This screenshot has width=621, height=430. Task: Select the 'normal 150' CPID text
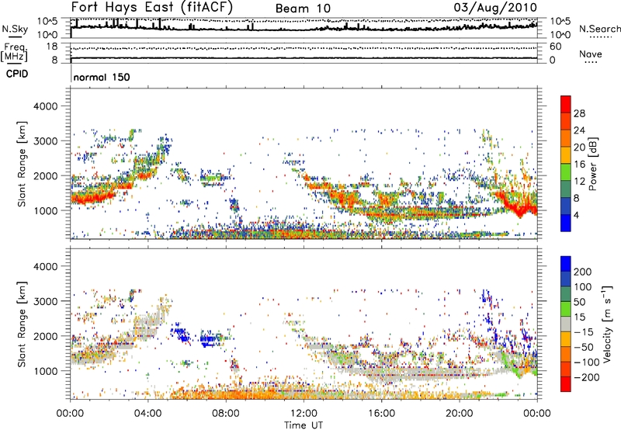pyautogui.click(x=102, y=77)
